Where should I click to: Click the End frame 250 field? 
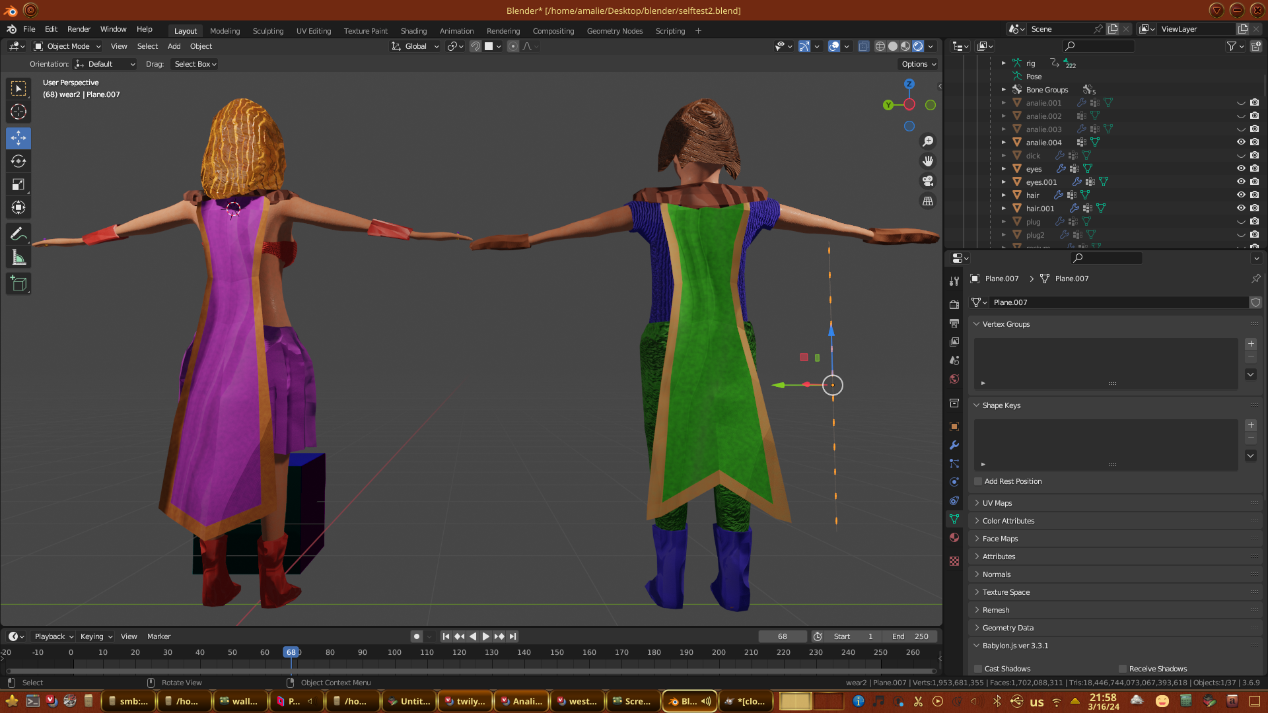(x=911, y=636)
